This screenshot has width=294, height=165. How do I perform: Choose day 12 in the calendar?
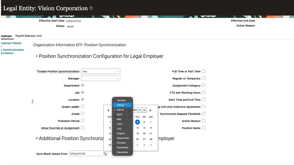(x=137, y=128)
